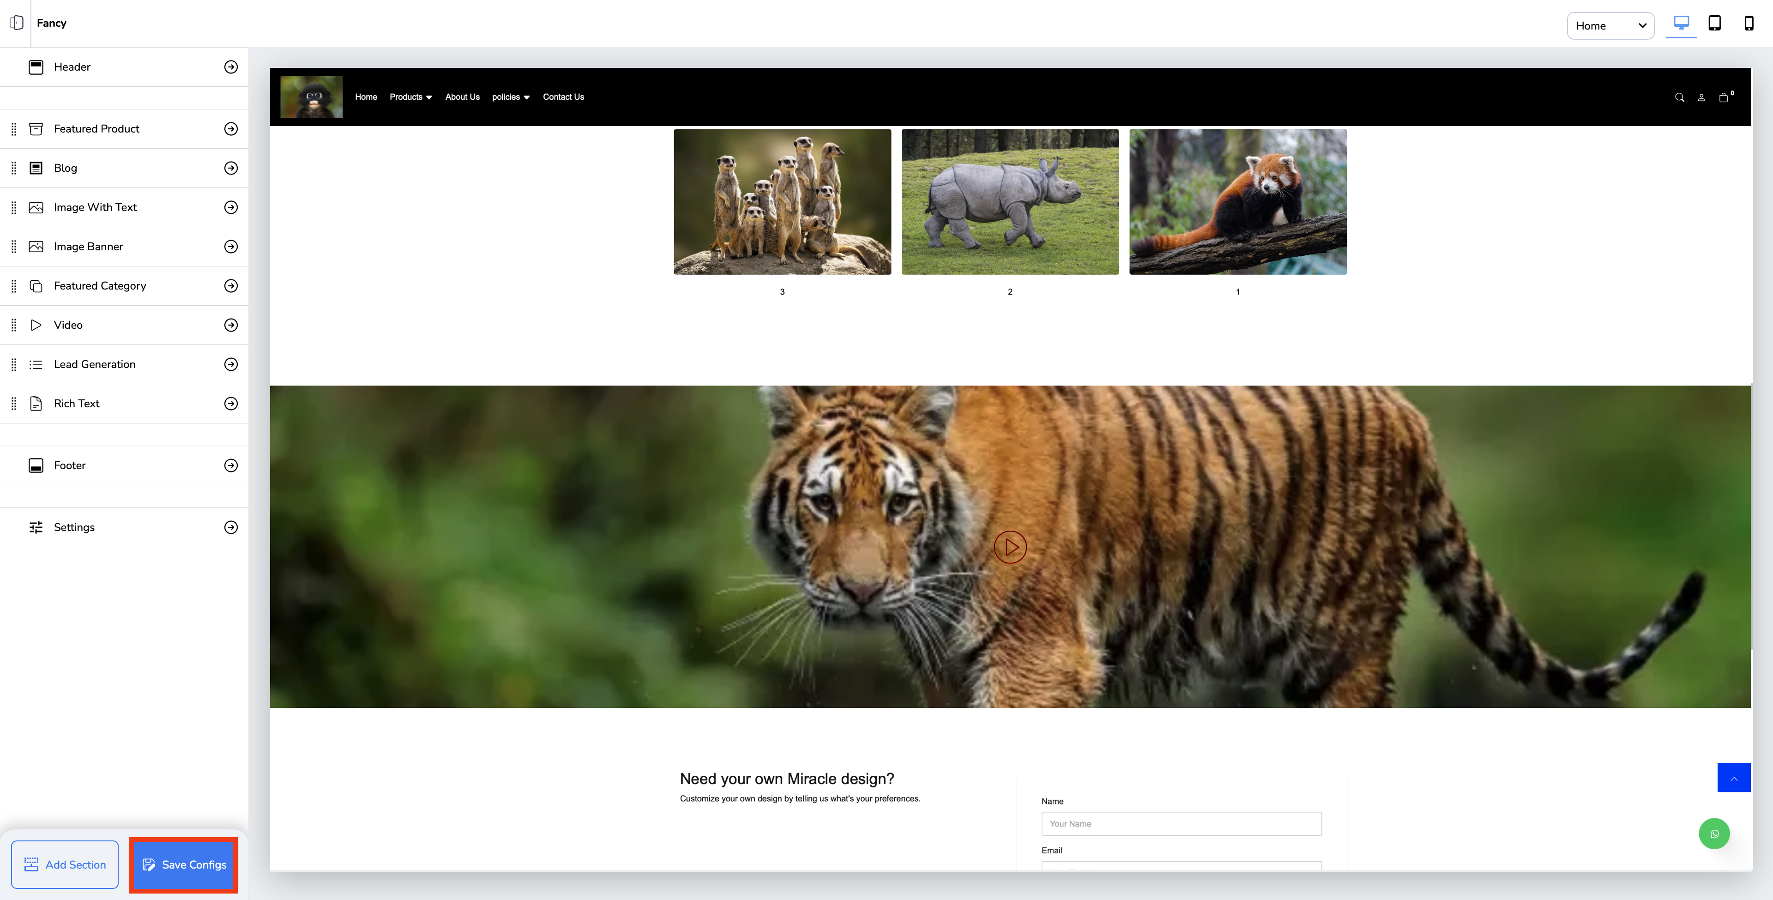
Task: Click the WhatsApp chat button
Action: coord(1714,834)
